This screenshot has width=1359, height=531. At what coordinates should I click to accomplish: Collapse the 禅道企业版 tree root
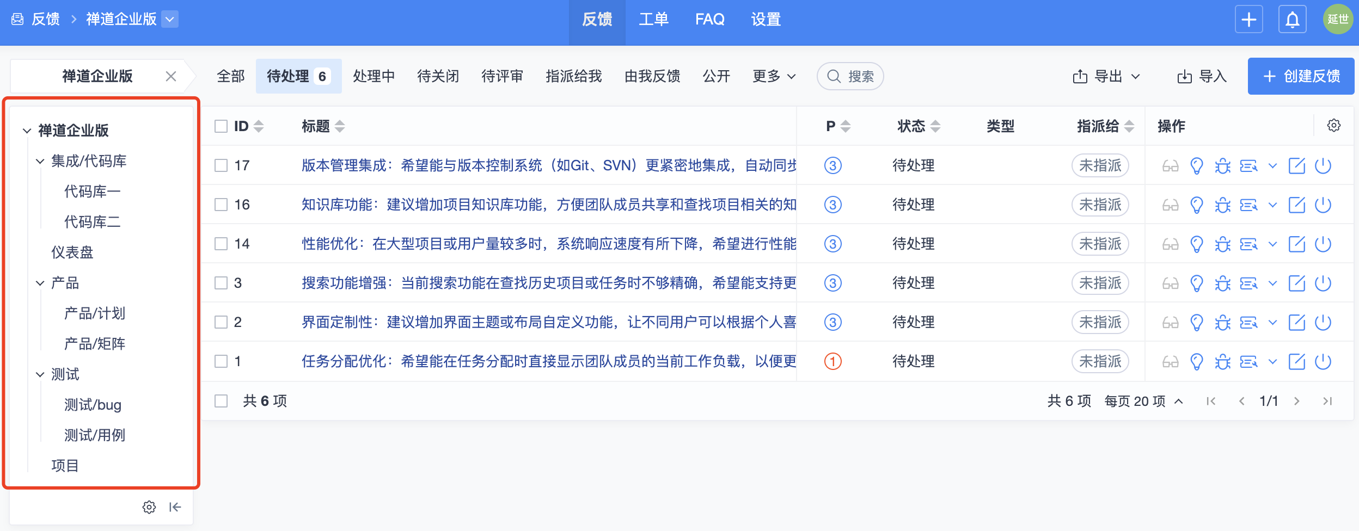point(27,131)
